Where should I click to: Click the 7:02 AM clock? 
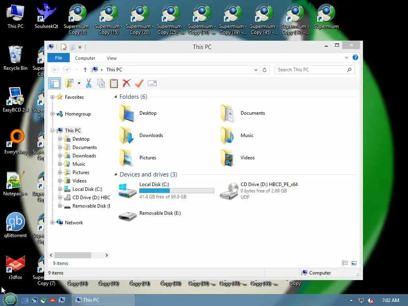point(390,300)
